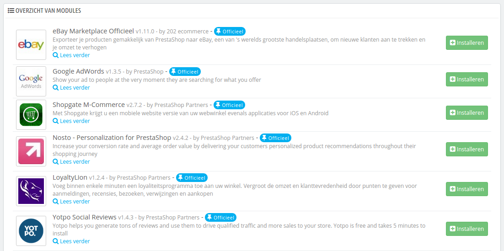Open Lees verder under Google AdWords

coord(71,88)
